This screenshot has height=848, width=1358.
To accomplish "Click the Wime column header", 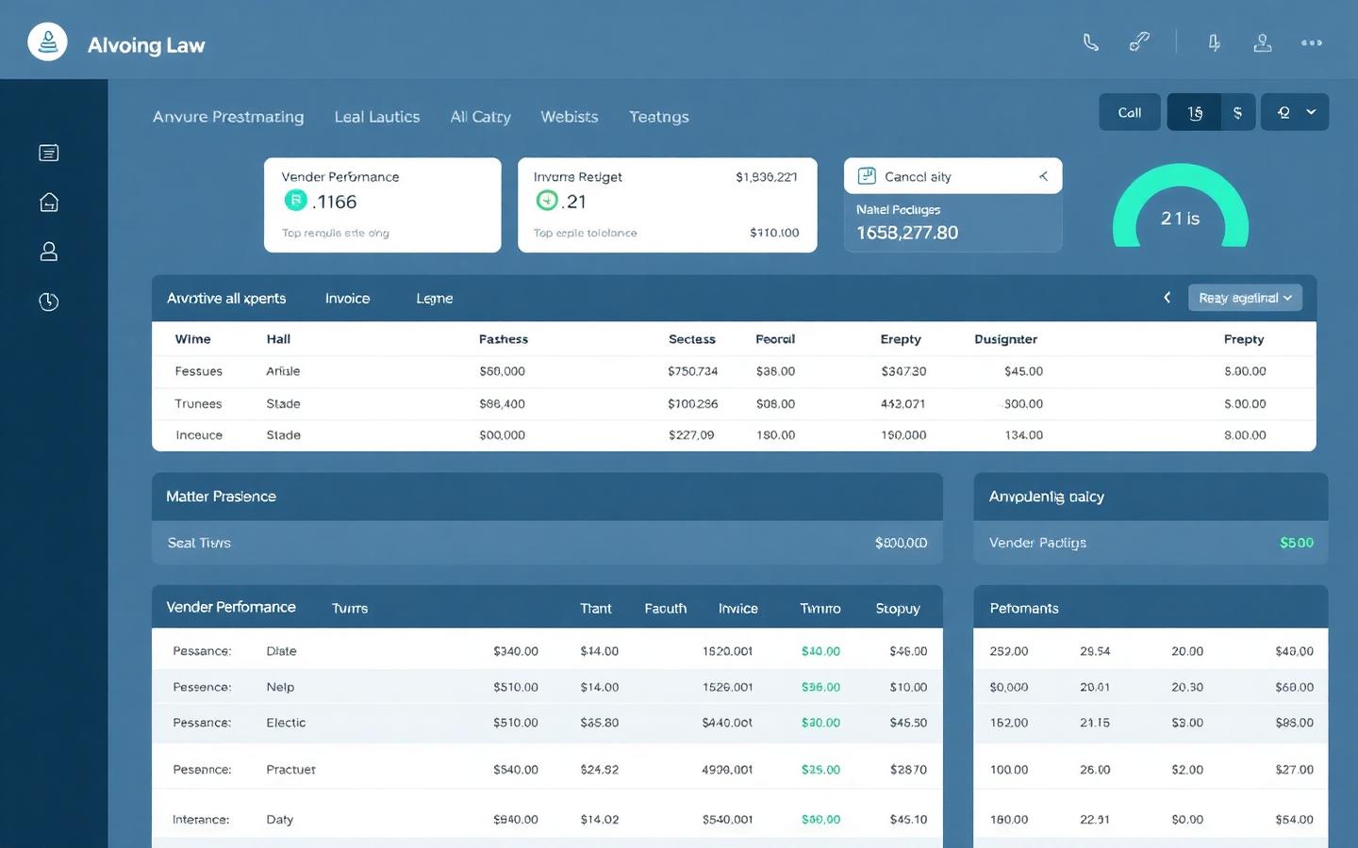I will point(193,339).
